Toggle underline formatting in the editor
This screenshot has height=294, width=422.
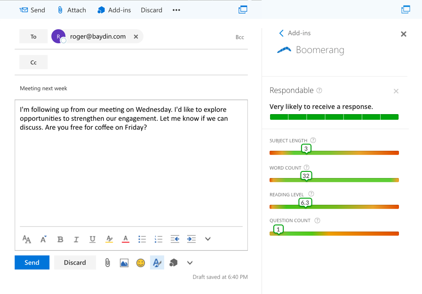[92, 239]
